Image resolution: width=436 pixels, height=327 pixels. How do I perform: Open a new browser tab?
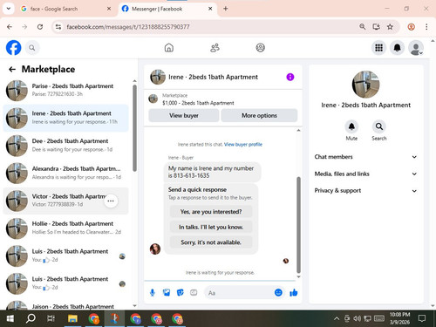(x=226, y=9)
